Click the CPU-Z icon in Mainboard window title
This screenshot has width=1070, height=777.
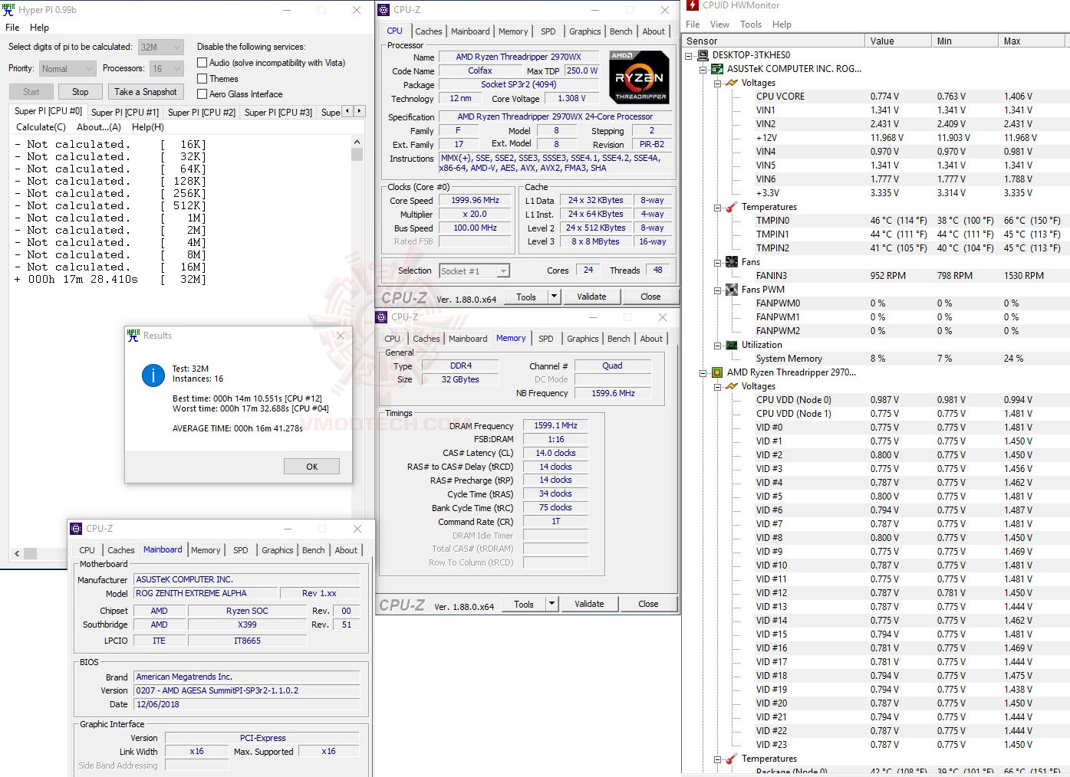pos(76,529)
